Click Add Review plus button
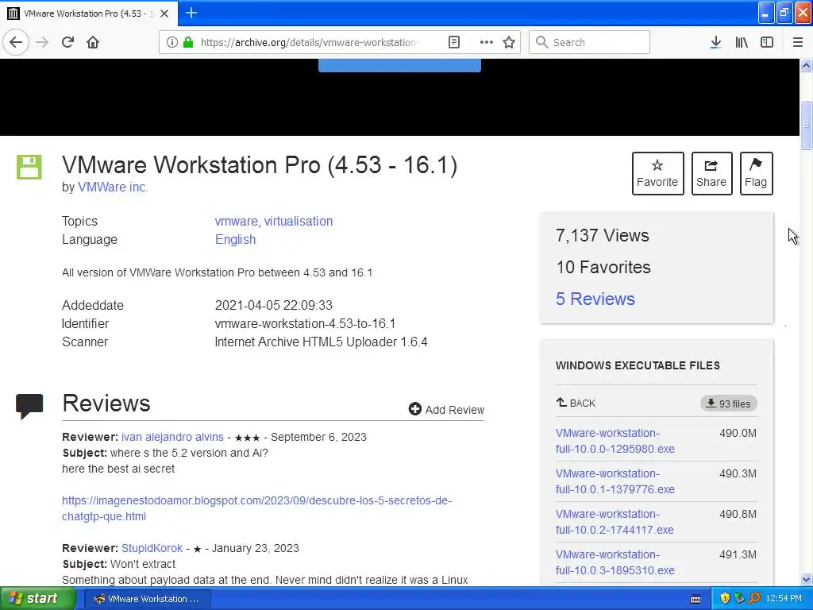813x610 pixels. click(446, 409)
